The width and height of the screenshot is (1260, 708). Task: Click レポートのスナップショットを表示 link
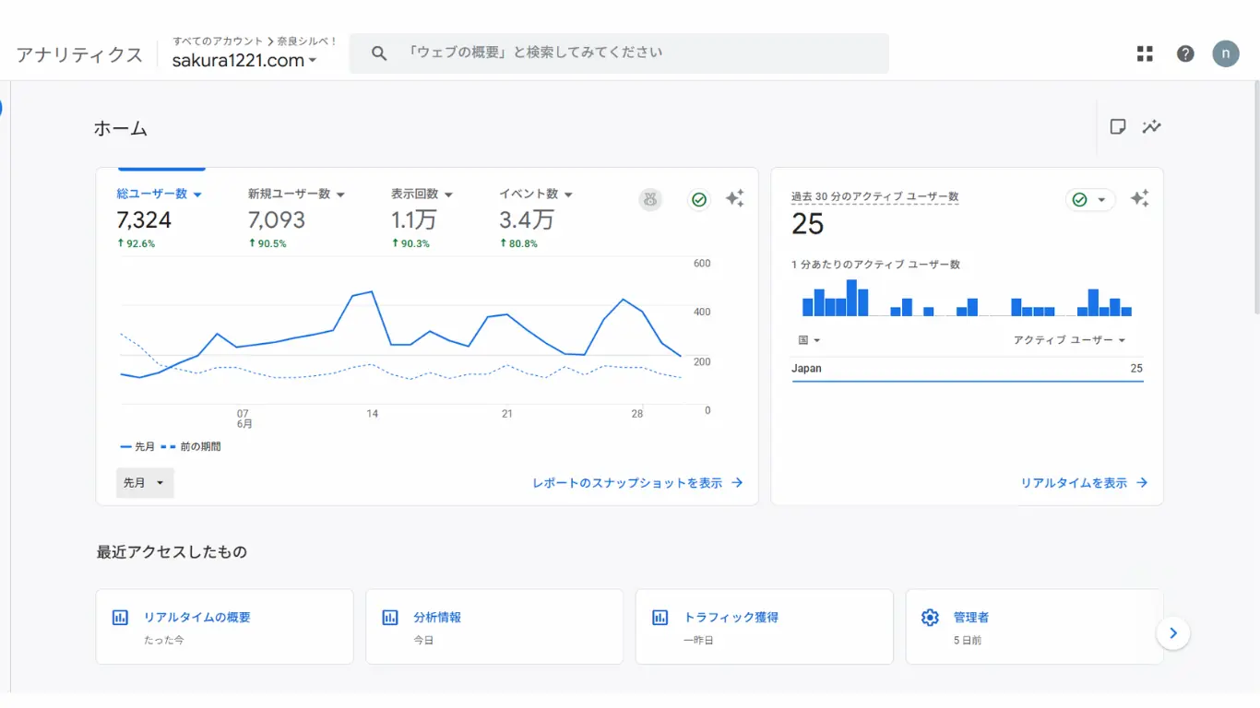point(637,483)
